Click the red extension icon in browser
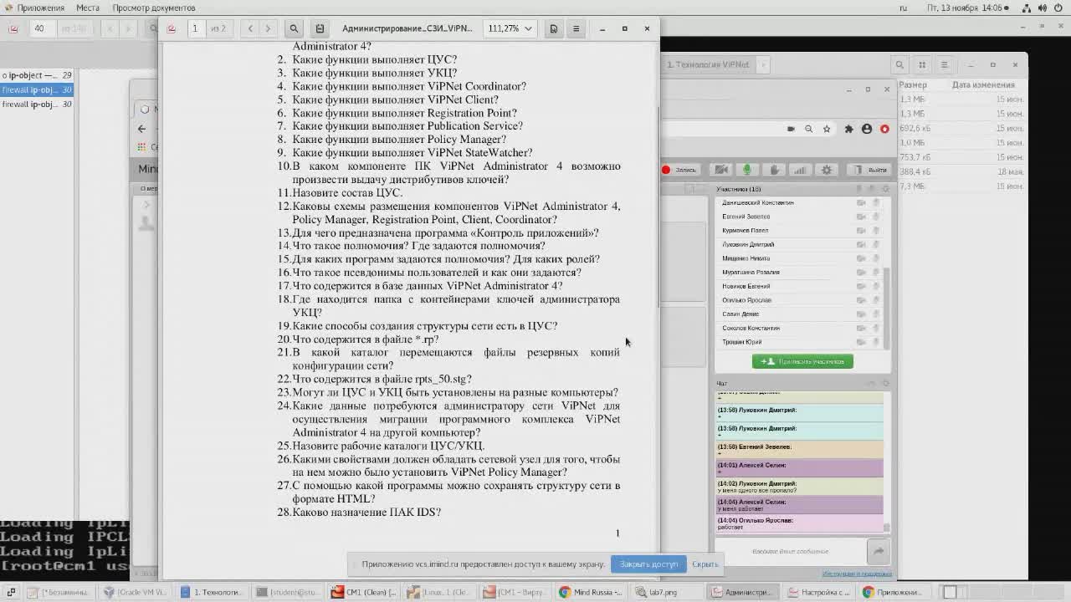The image size is (1071, 602). click(884, 129)
